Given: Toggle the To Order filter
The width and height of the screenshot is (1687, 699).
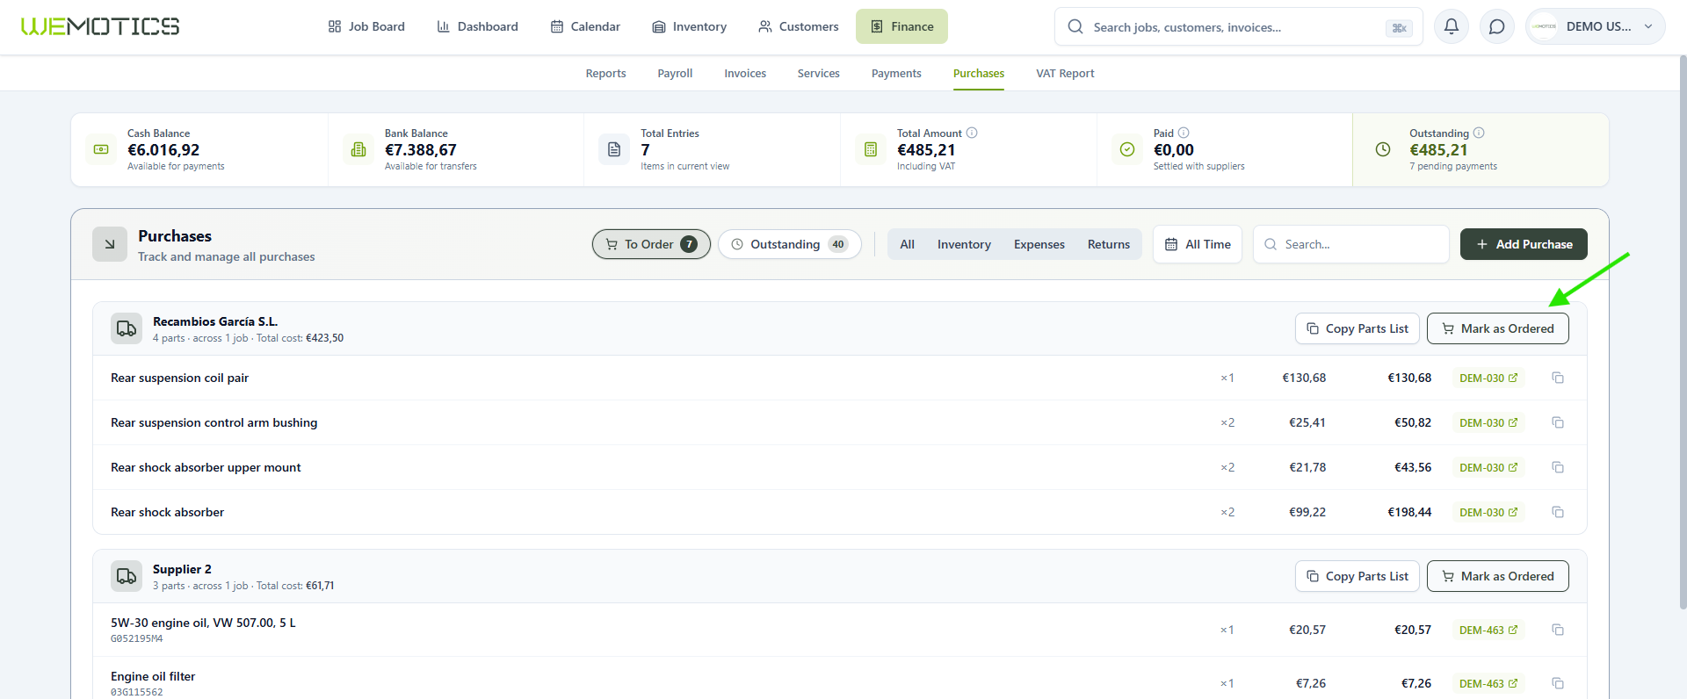Looking at the screenshot, I should point(651,244).
